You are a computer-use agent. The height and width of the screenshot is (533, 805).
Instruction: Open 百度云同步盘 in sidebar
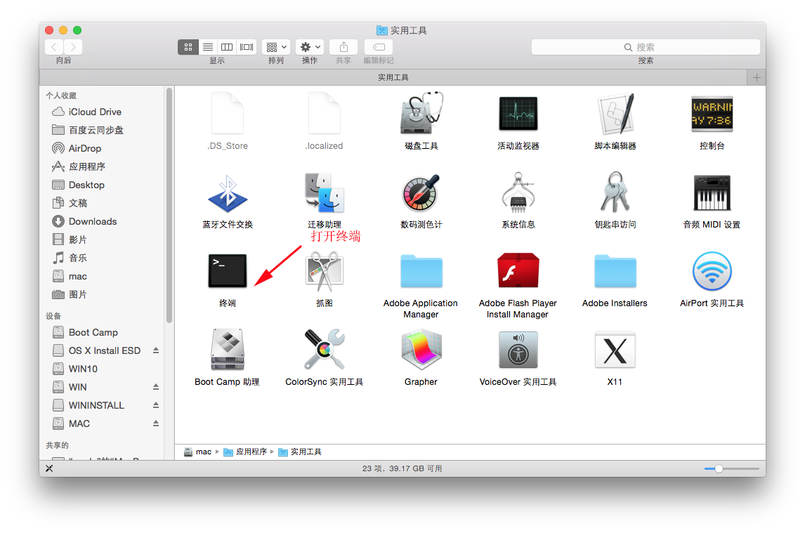(x=96, y=130)
